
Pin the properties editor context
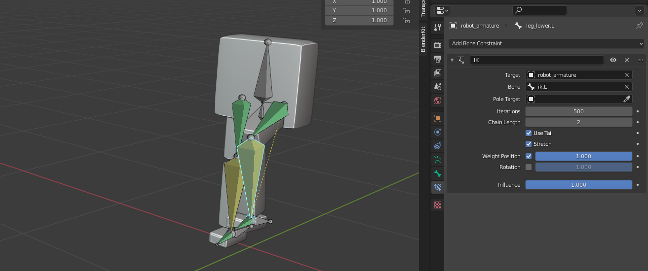coord(640,26)
